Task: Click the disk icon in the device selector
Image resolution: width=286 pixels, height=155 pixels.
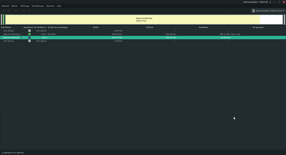Action: coord(253,11)
